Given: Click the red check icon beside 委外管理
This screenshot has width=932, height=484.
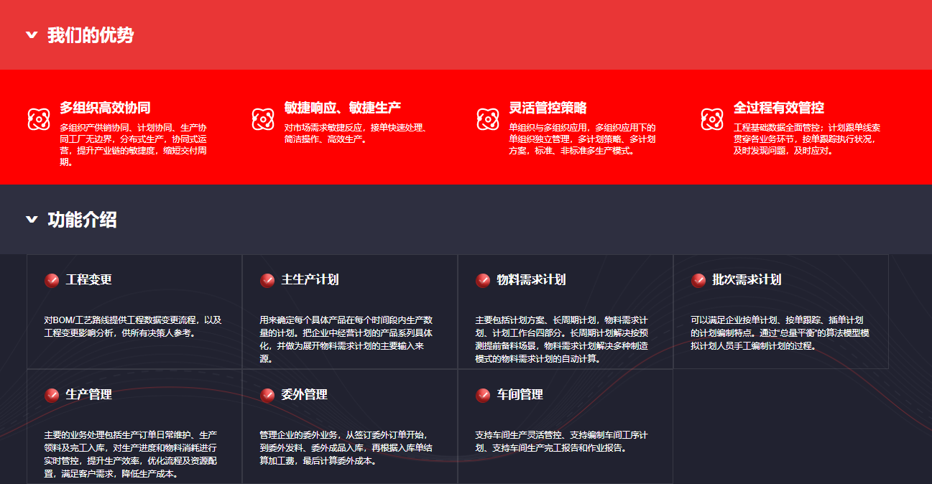Looking at the screenshot, I should [267, 395].
